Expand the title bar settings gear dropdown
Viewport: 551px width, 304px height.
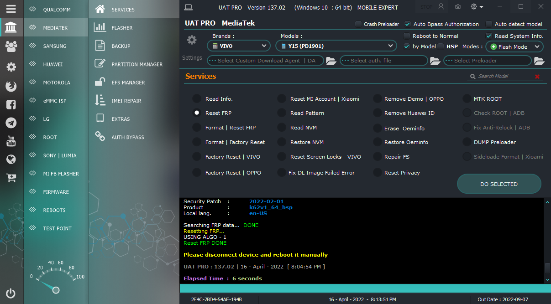click(477, 7)
